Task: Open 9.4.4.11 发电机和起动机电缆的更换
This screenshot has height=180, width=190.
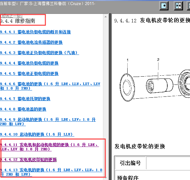Action: (x=49, y=147)
